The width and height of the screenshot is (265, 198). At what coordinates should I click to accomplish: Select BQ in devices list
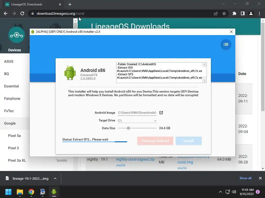pyautogui.click(x=6, y=74)
